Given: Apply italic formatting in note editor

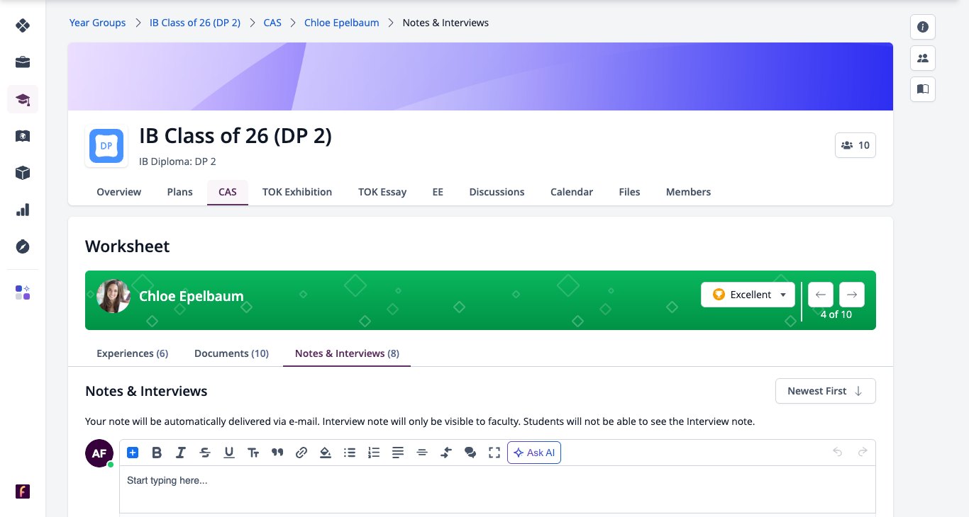Looking at the screenshot, I should [x=181, y=453].
